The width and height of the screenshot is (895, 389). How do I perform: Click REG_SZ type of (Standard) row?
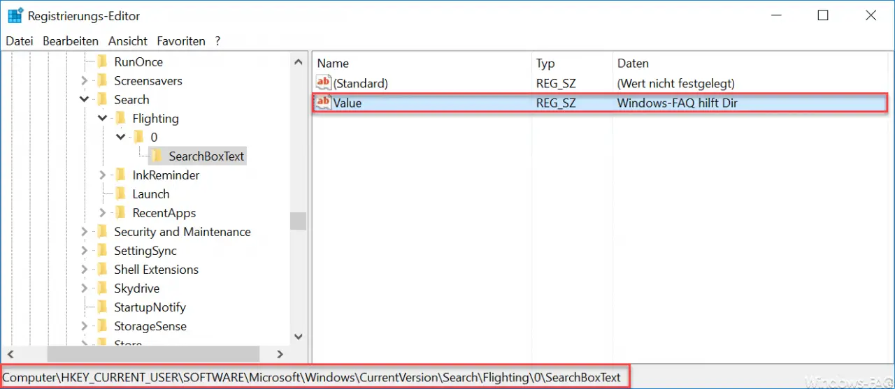(x=556, y=83)
